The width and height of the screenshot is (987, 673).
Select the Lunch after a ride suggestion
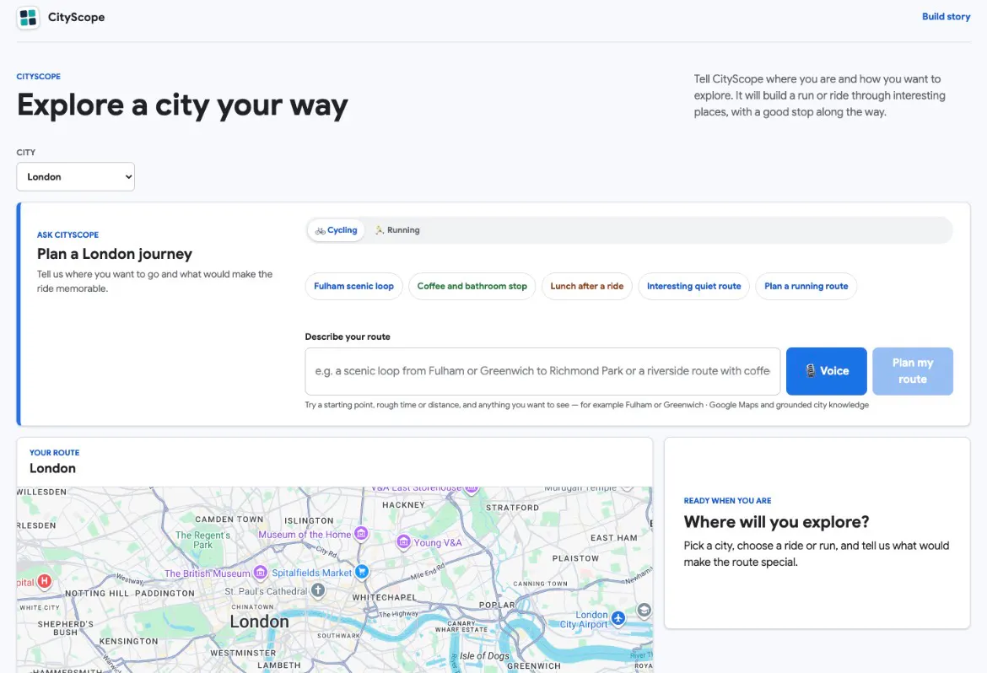pyautogui.click(x=586, y=287)
